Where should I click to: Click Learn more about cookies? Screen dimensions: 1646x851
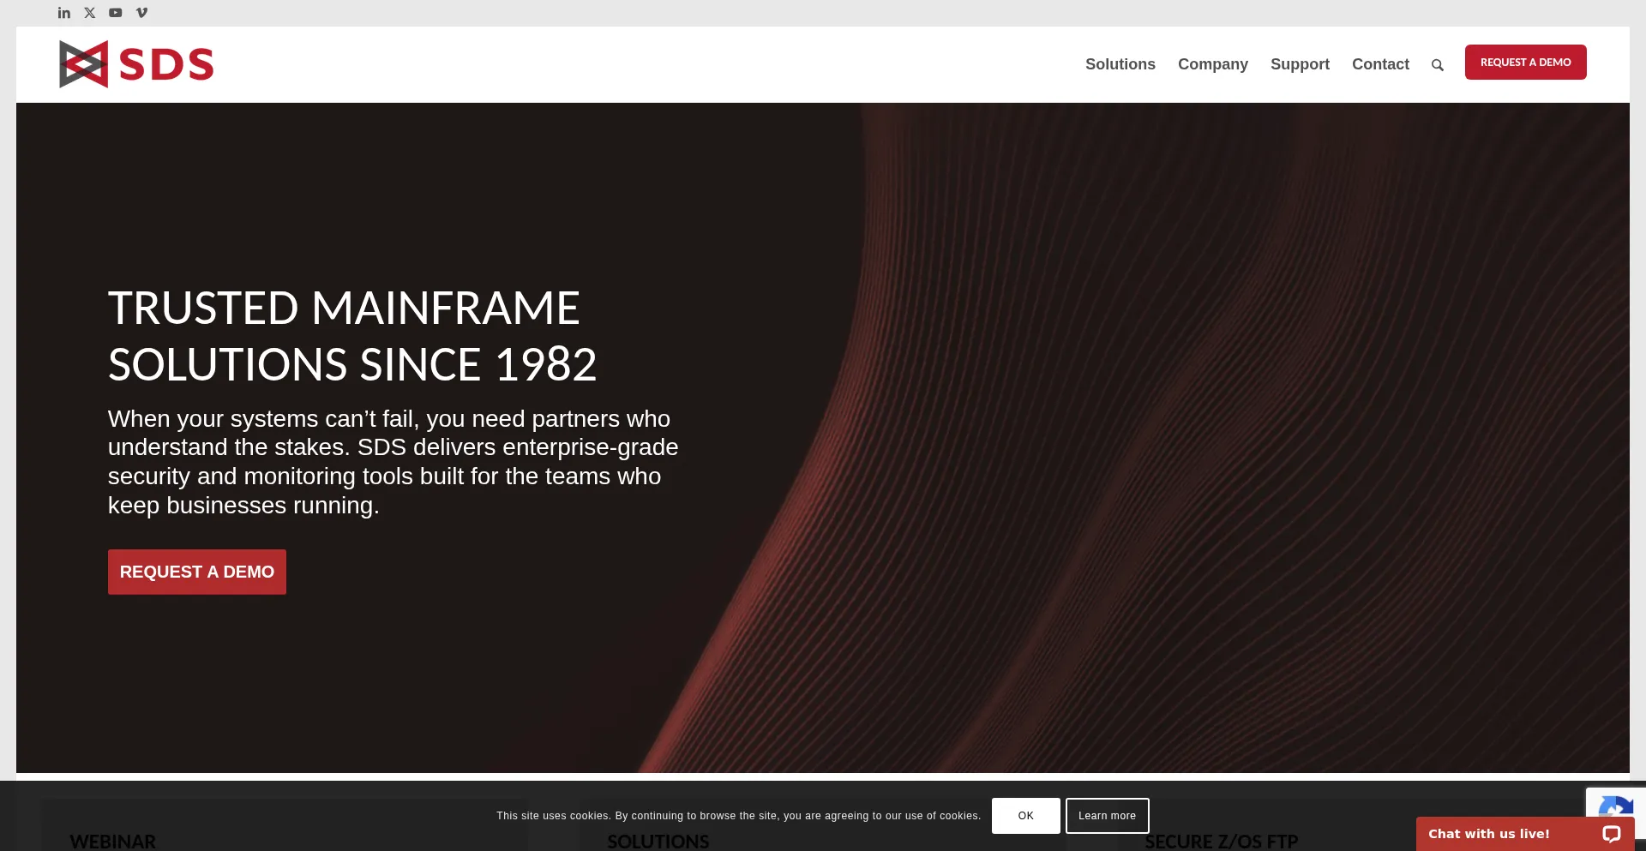pyautogui.click(x=1107, y=816)
